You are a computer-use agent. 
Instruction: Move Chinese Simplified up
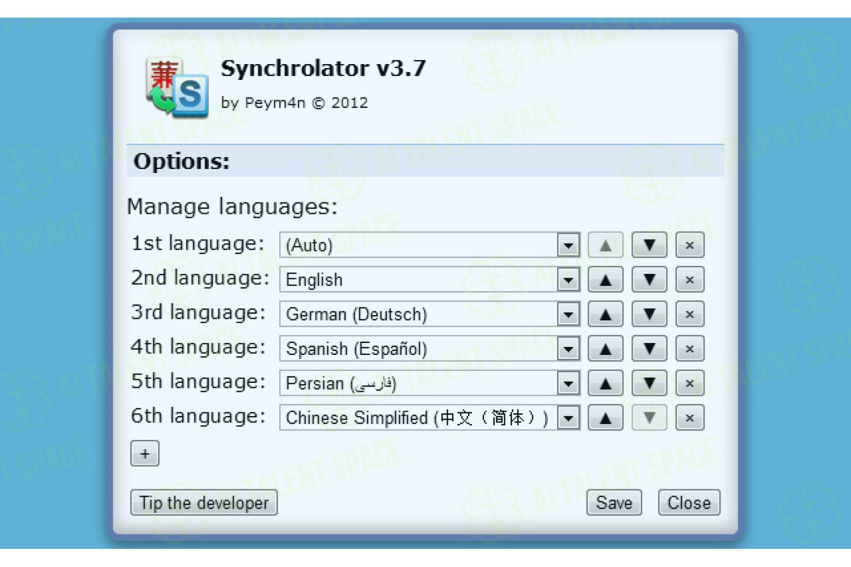[605, 418]
